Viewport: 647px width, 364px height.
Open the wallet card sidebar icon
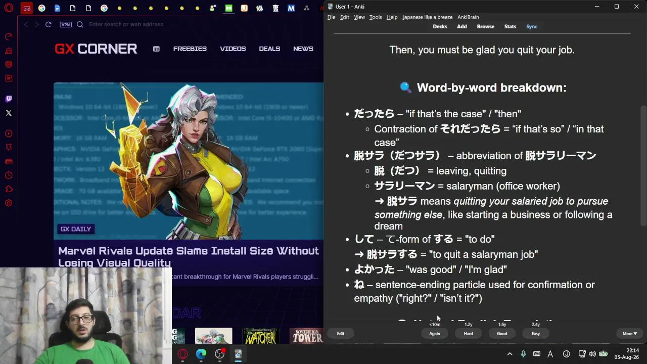click(x=9, y=161)
